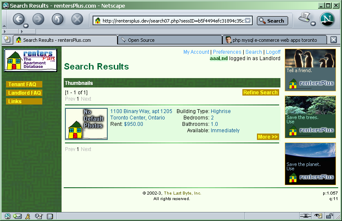This screenshot has width=342, height=221.
Task: Click the Forward navigation button
Action: click(38, 19)
